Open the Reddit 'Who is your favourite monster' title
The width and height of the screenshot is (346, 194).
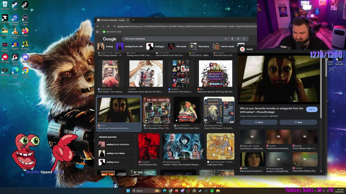272,110
